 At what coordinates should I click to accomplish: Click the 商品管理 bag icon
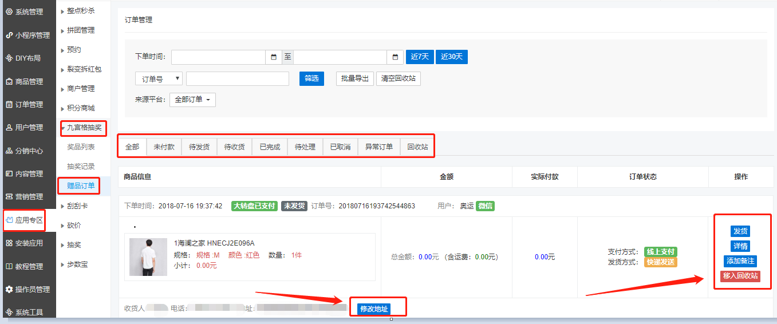[x=9, y=81]
